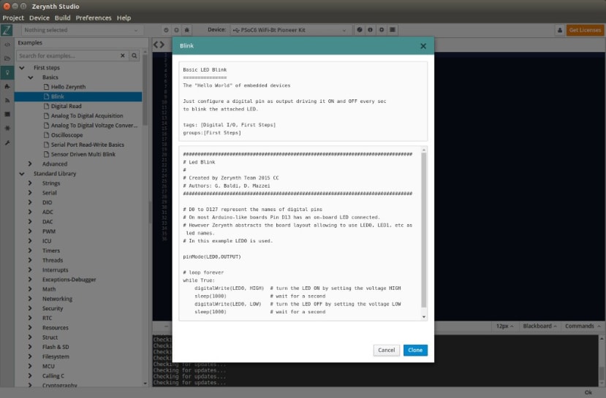The image size is (606, 398).
Task: Open the Device dropdown showing PSoC6 Pioneer Kit
Action: point(291,30)
